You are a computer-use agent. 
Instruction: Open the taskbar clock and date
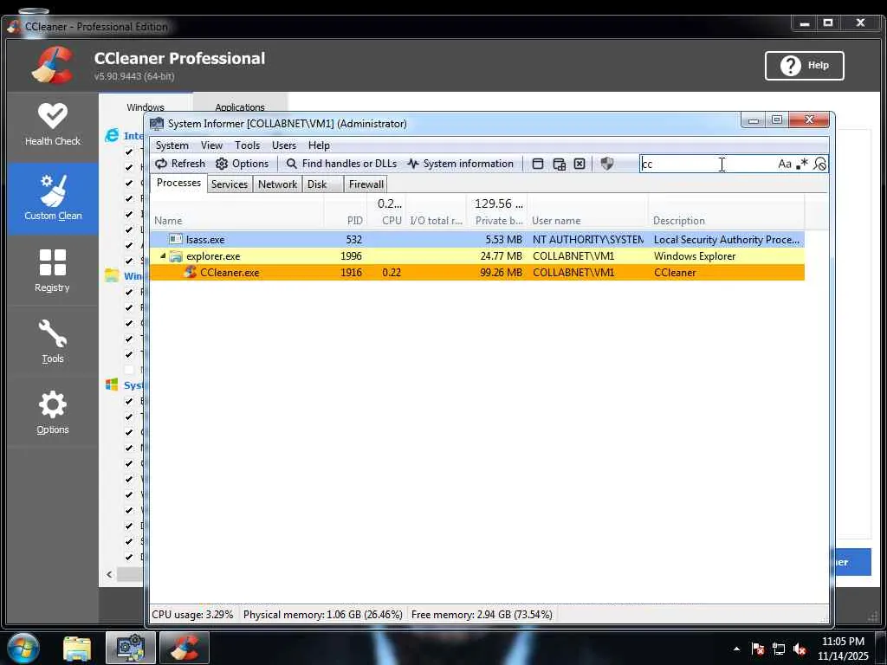click(x=843, y=649)
